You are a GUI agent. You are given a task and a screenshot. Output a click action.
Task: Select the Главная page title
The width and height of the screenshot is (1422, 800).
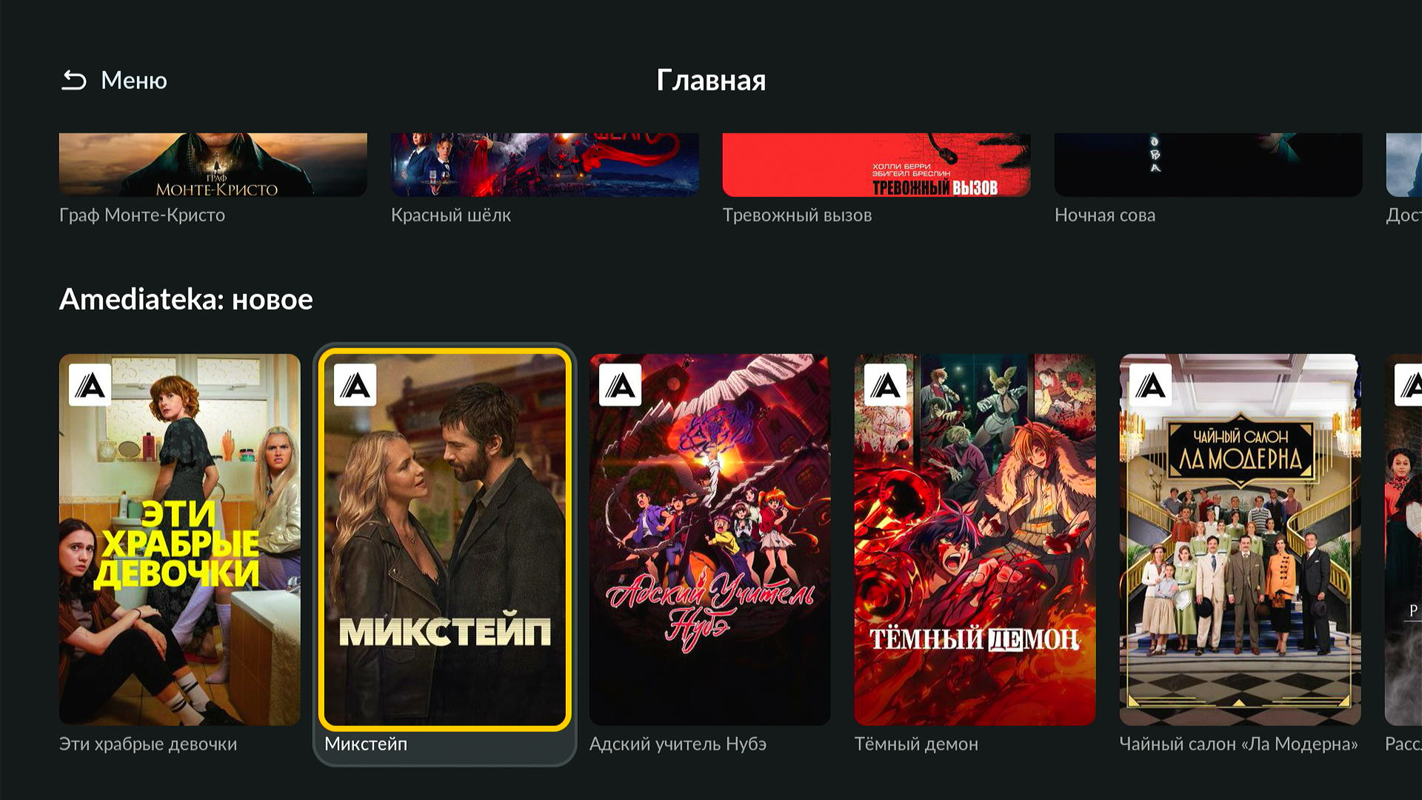pyautogui.click(x=711, y=80)
